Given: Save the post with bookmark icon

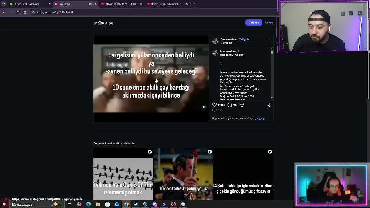Looking at the screenshot, I should tap(268, 105).
